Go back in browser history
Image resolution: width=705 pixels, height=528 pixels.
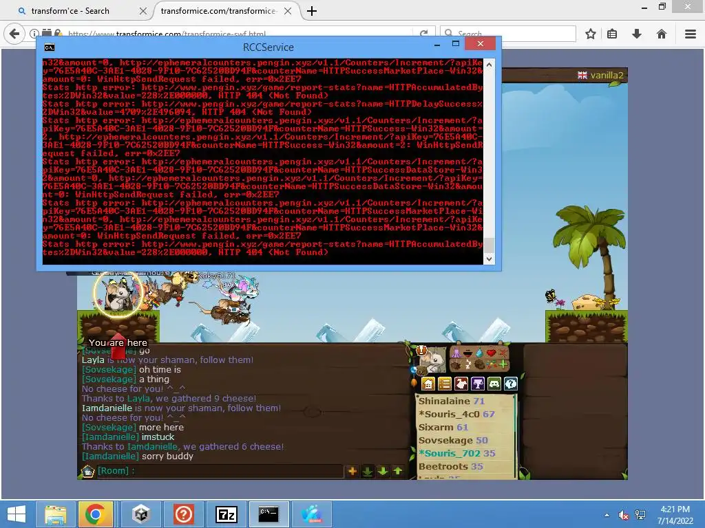point(14,34)
